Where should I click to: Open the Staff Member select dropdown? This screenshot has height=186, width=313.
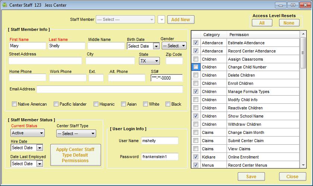coord(125,20)
